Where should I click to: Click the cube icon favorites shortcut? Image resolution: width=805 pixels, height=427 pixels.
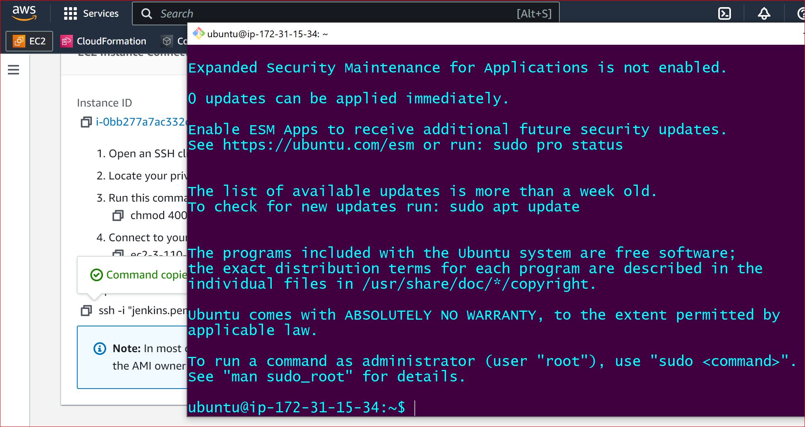pos(166,41)
